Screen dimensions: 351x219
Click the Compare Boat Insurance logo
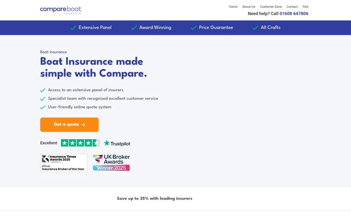[60, 10]
